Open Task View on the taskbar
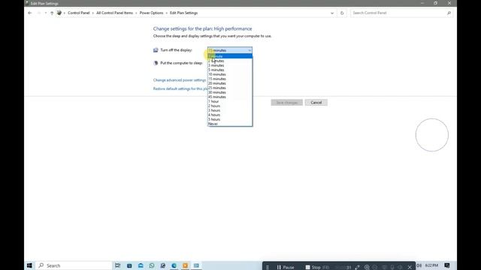 (117, 265)
